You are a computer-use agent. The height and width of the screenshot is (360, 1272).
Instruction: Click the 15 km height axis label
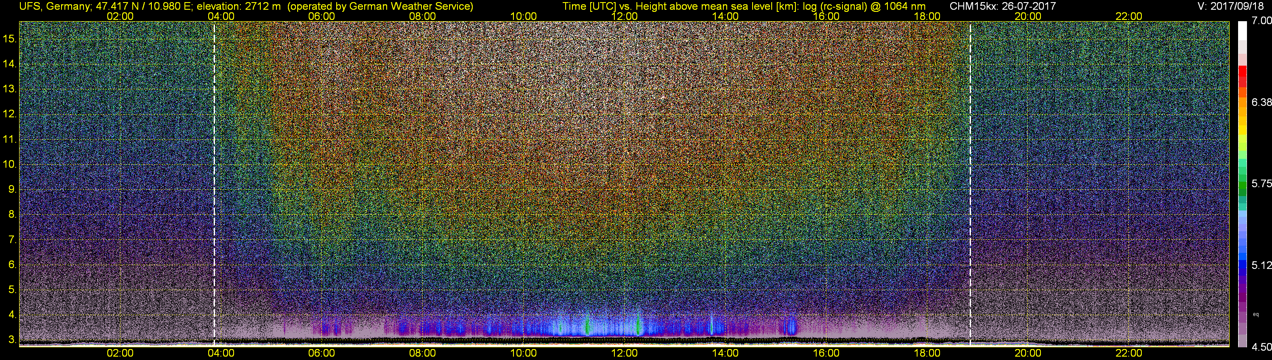(x=10, y=39)
